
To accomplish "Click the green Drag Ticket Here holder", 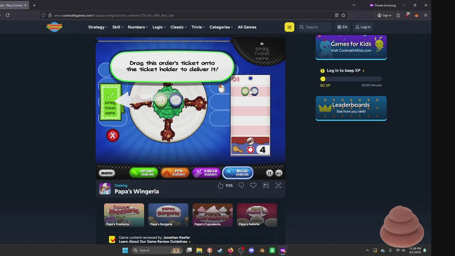I will coord(110,102).
